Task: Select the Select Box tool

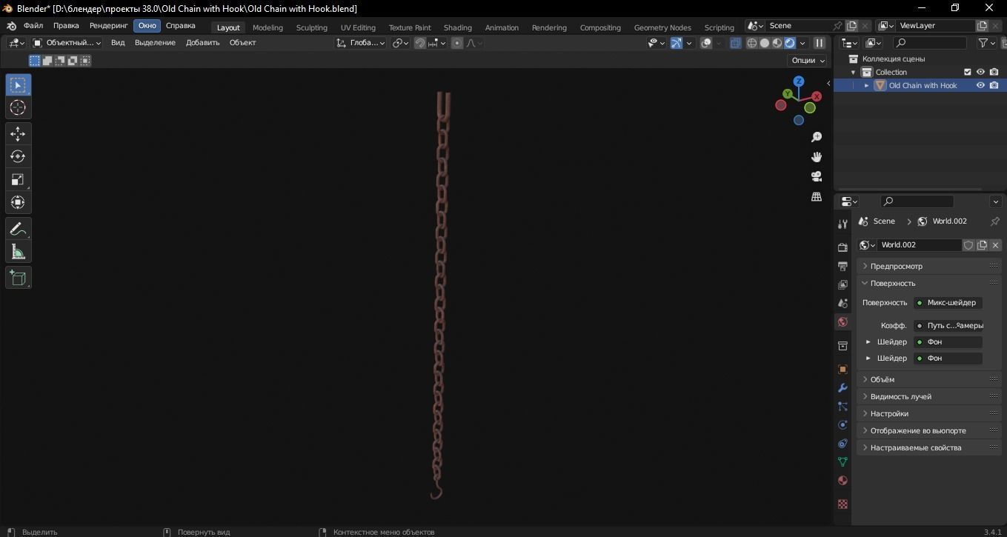Action: coord(18,85)
